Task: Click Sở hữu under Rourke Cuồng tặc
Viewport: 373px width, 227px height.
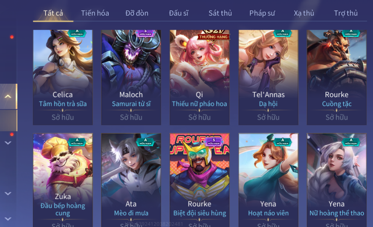Action: pos(336,117)
